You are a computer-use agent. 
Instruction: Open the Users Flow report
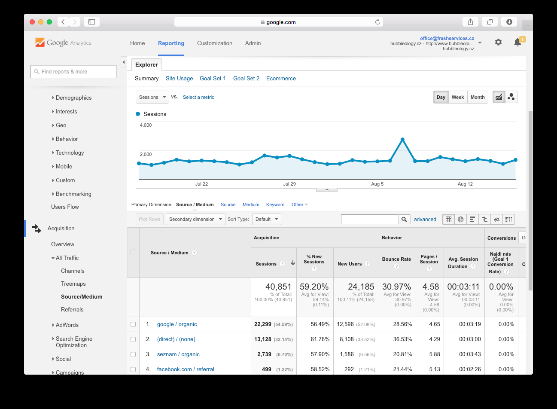click(65, 207)
